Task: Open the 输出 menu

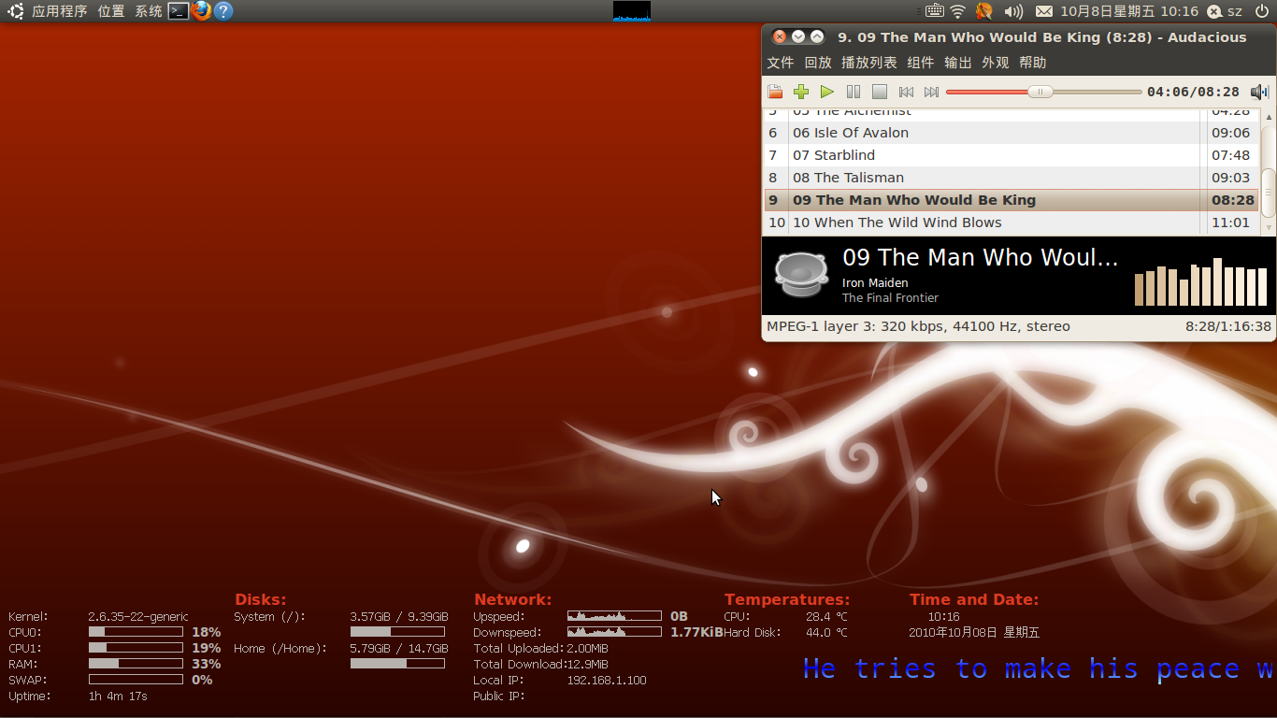Action: [958, 63]
